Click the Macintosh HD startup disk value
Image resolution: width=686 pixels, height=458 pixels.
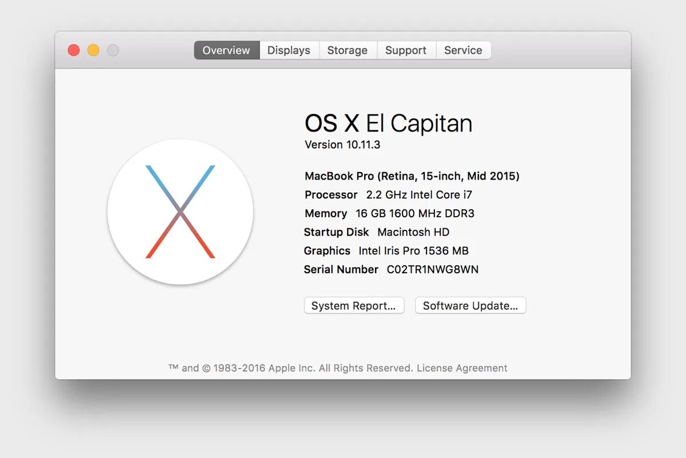pos(413,232)
